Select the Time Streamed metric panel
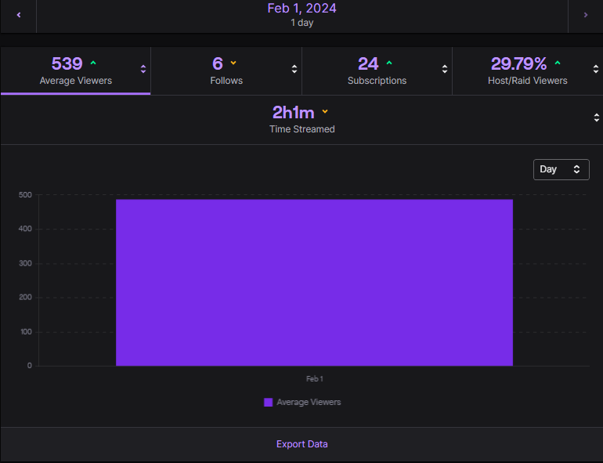603x463 pixels. [301, 120]
